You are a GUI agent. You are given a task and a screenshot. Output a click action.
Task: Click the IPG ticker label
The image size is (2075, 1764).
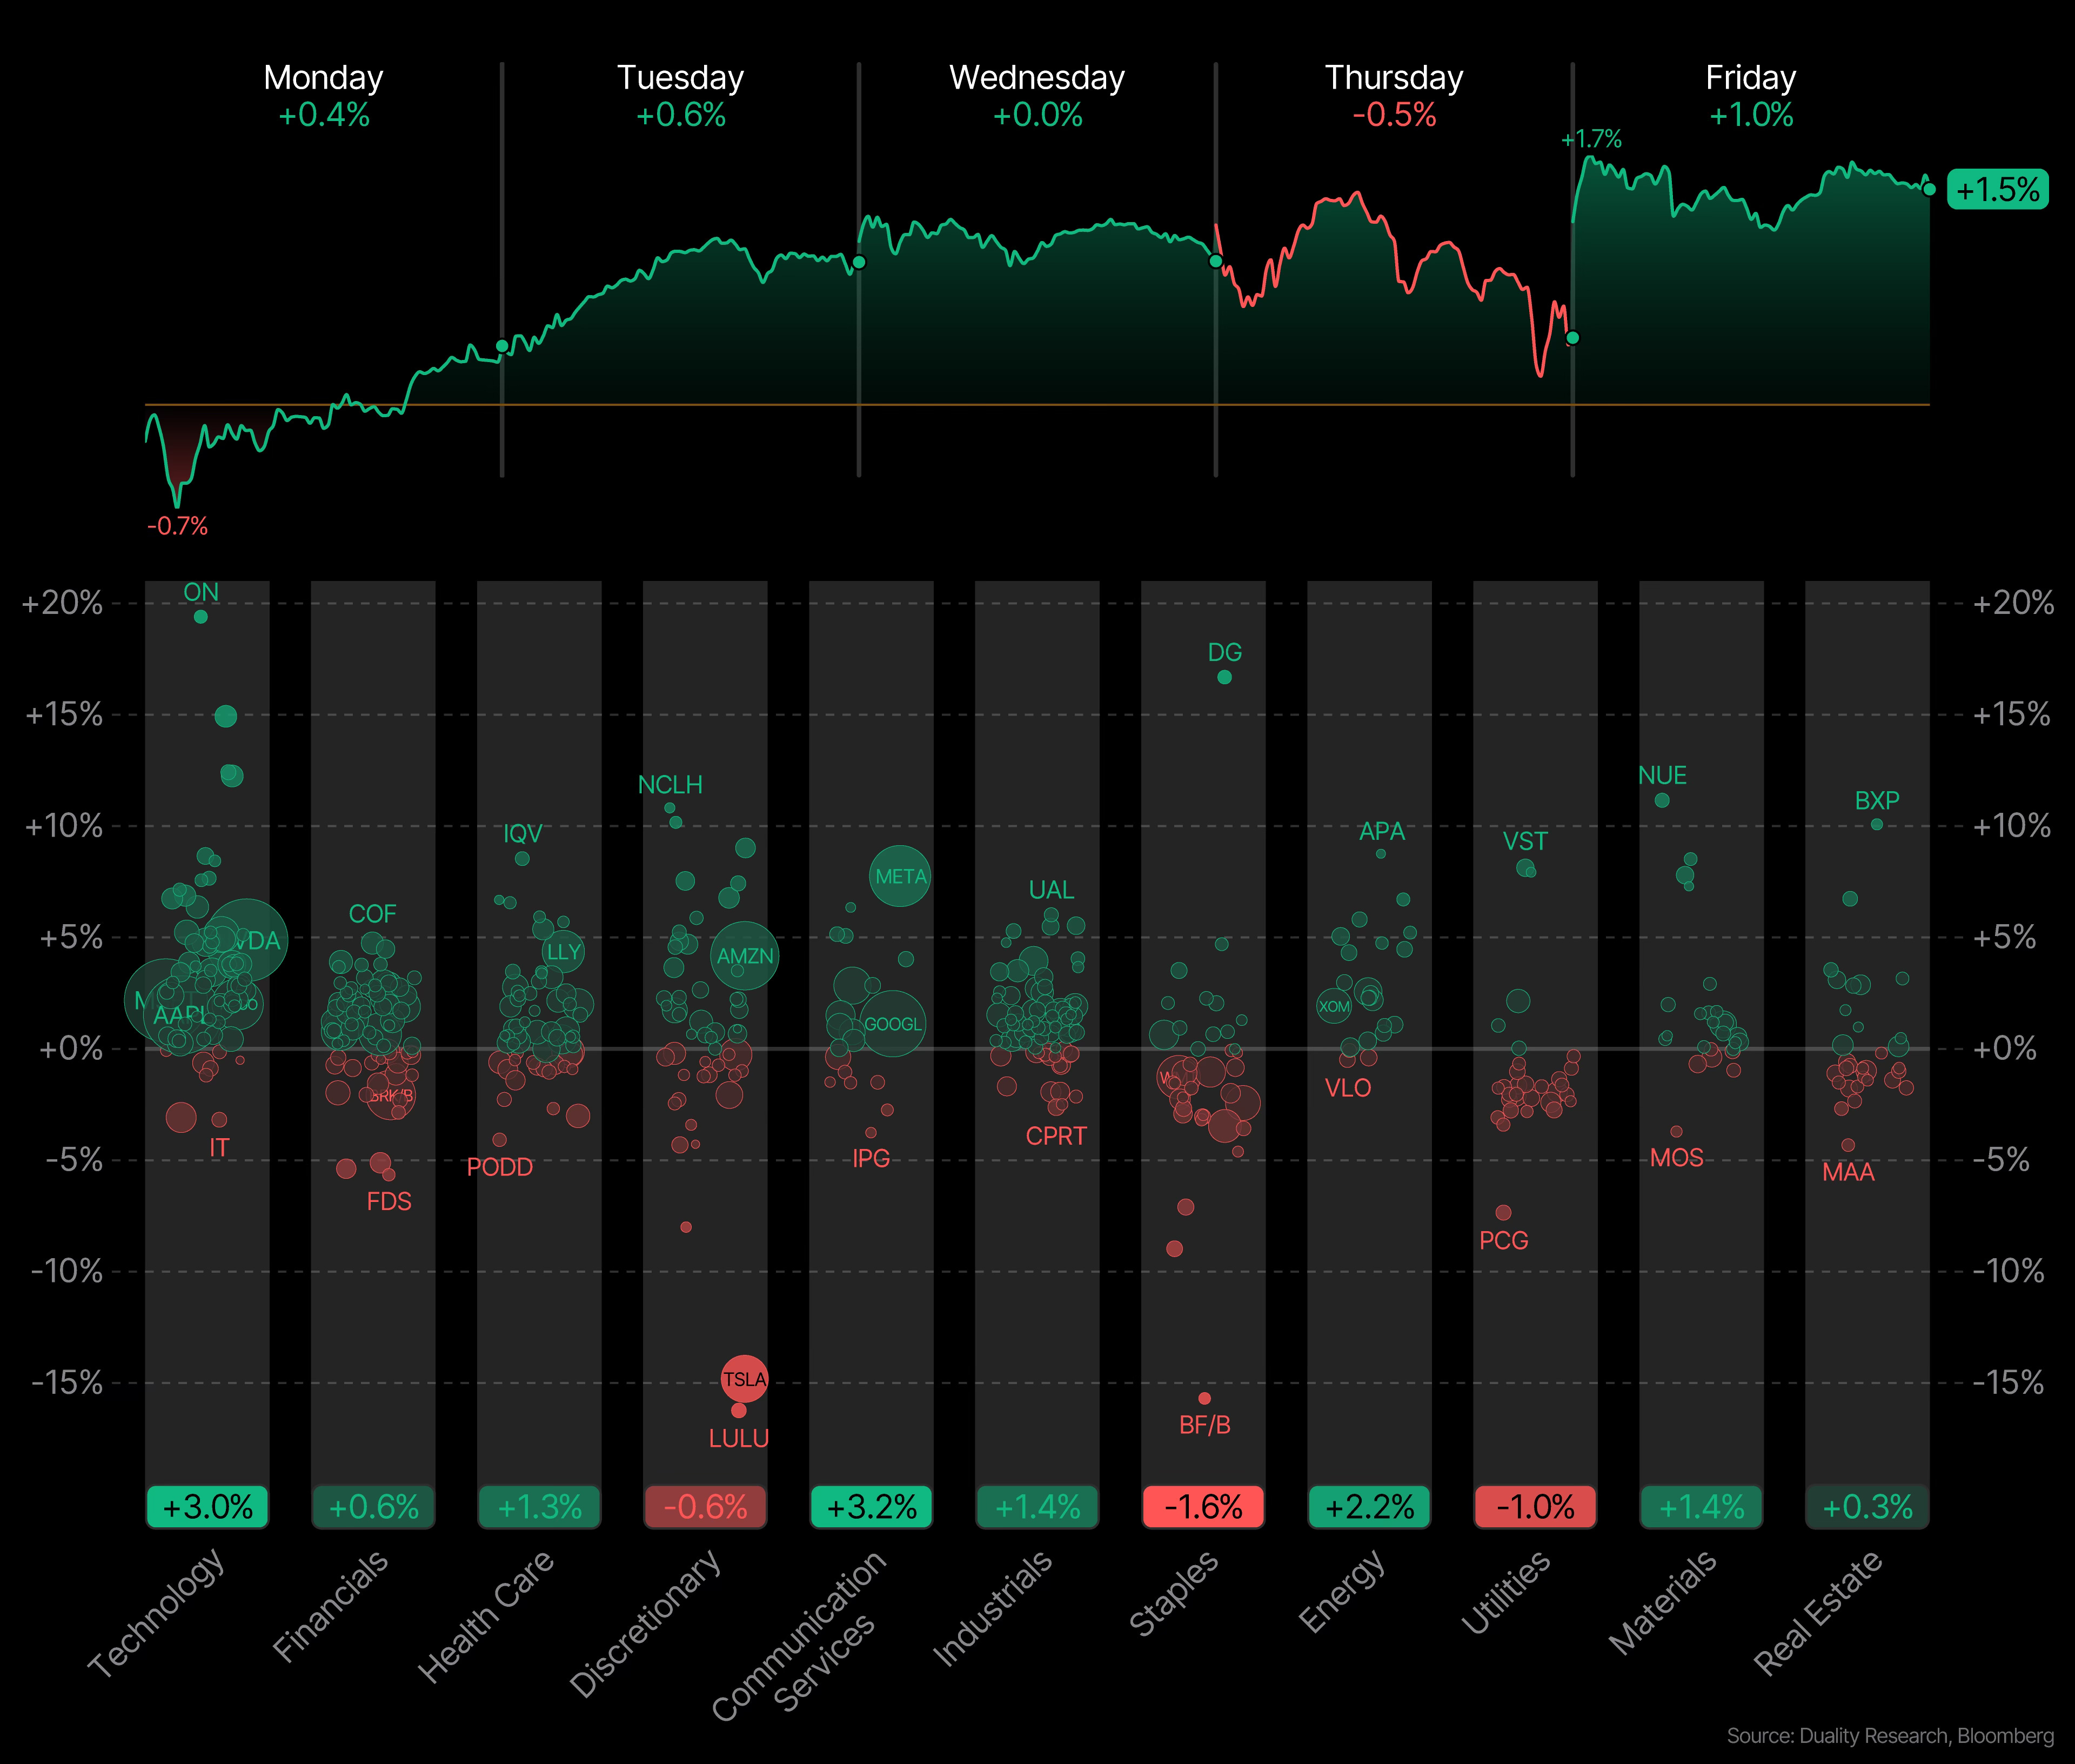point(870,1158)
